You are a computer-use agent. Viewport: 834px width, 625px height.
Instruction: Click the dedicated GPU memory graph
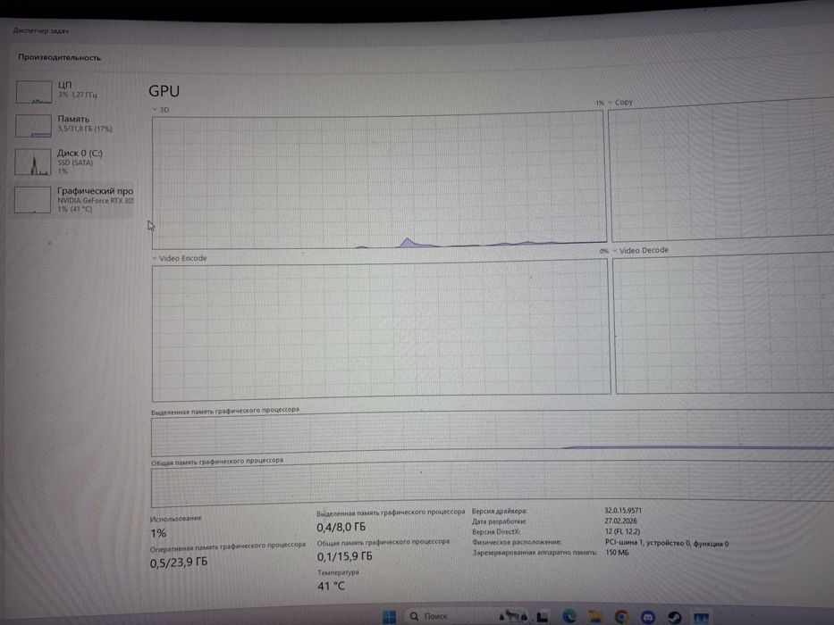click(493, 434)
